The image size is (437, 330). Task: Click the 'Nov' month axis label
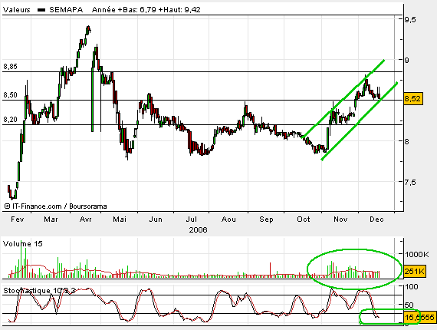coord(340,219)
